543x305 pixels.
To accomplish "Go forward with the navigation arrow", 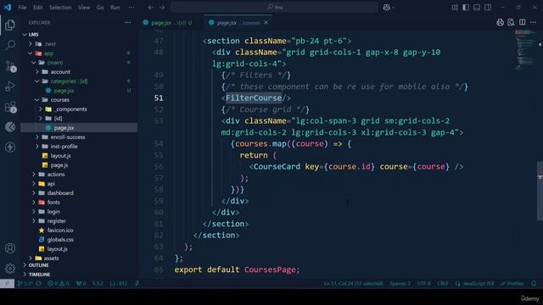I will click(x=162, y=8).
